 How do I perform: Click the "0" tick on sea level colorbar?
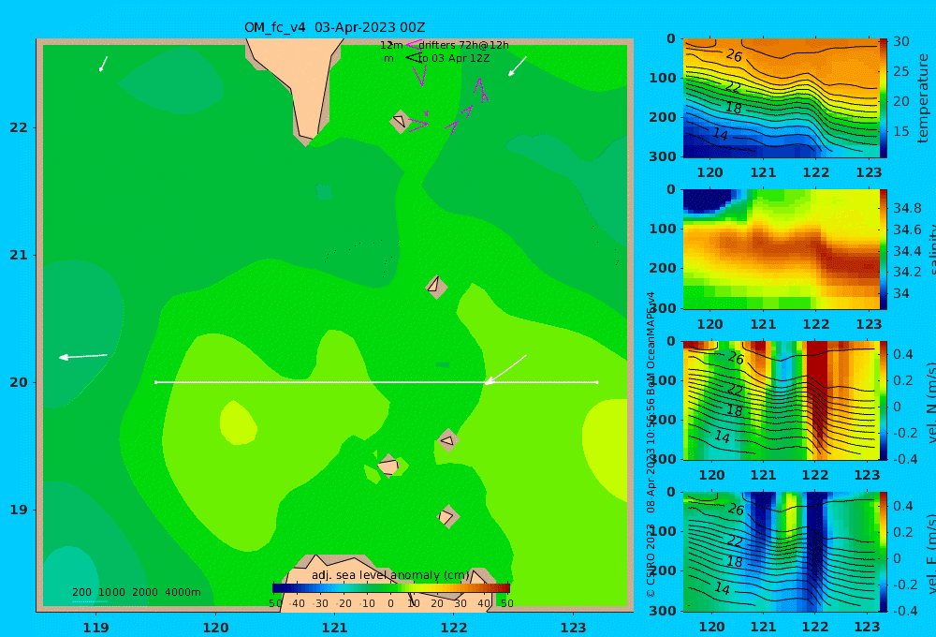pyautogui.click(x=390, y=603)
